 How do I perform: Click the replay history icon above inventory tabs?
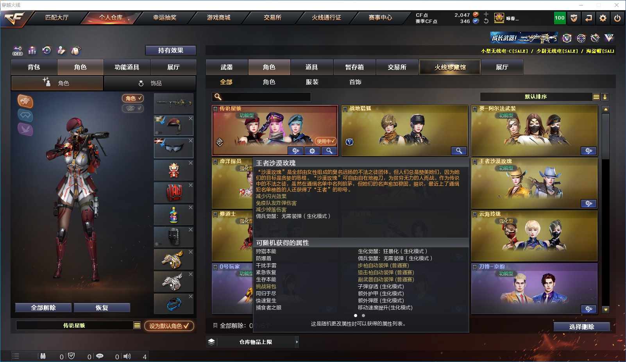click(47, 50)
